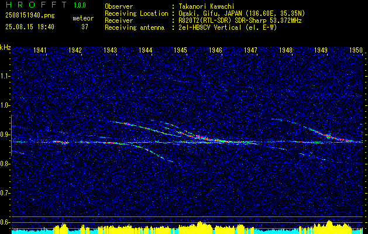The height and width of the screenshot is (234, 368).
Task: Click the HROFFT title text
Action: click(36, 5)
